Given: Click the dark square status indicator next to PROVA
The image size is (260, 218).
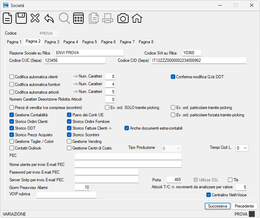Looking at the screenshot, I should (x=252, y=214).
